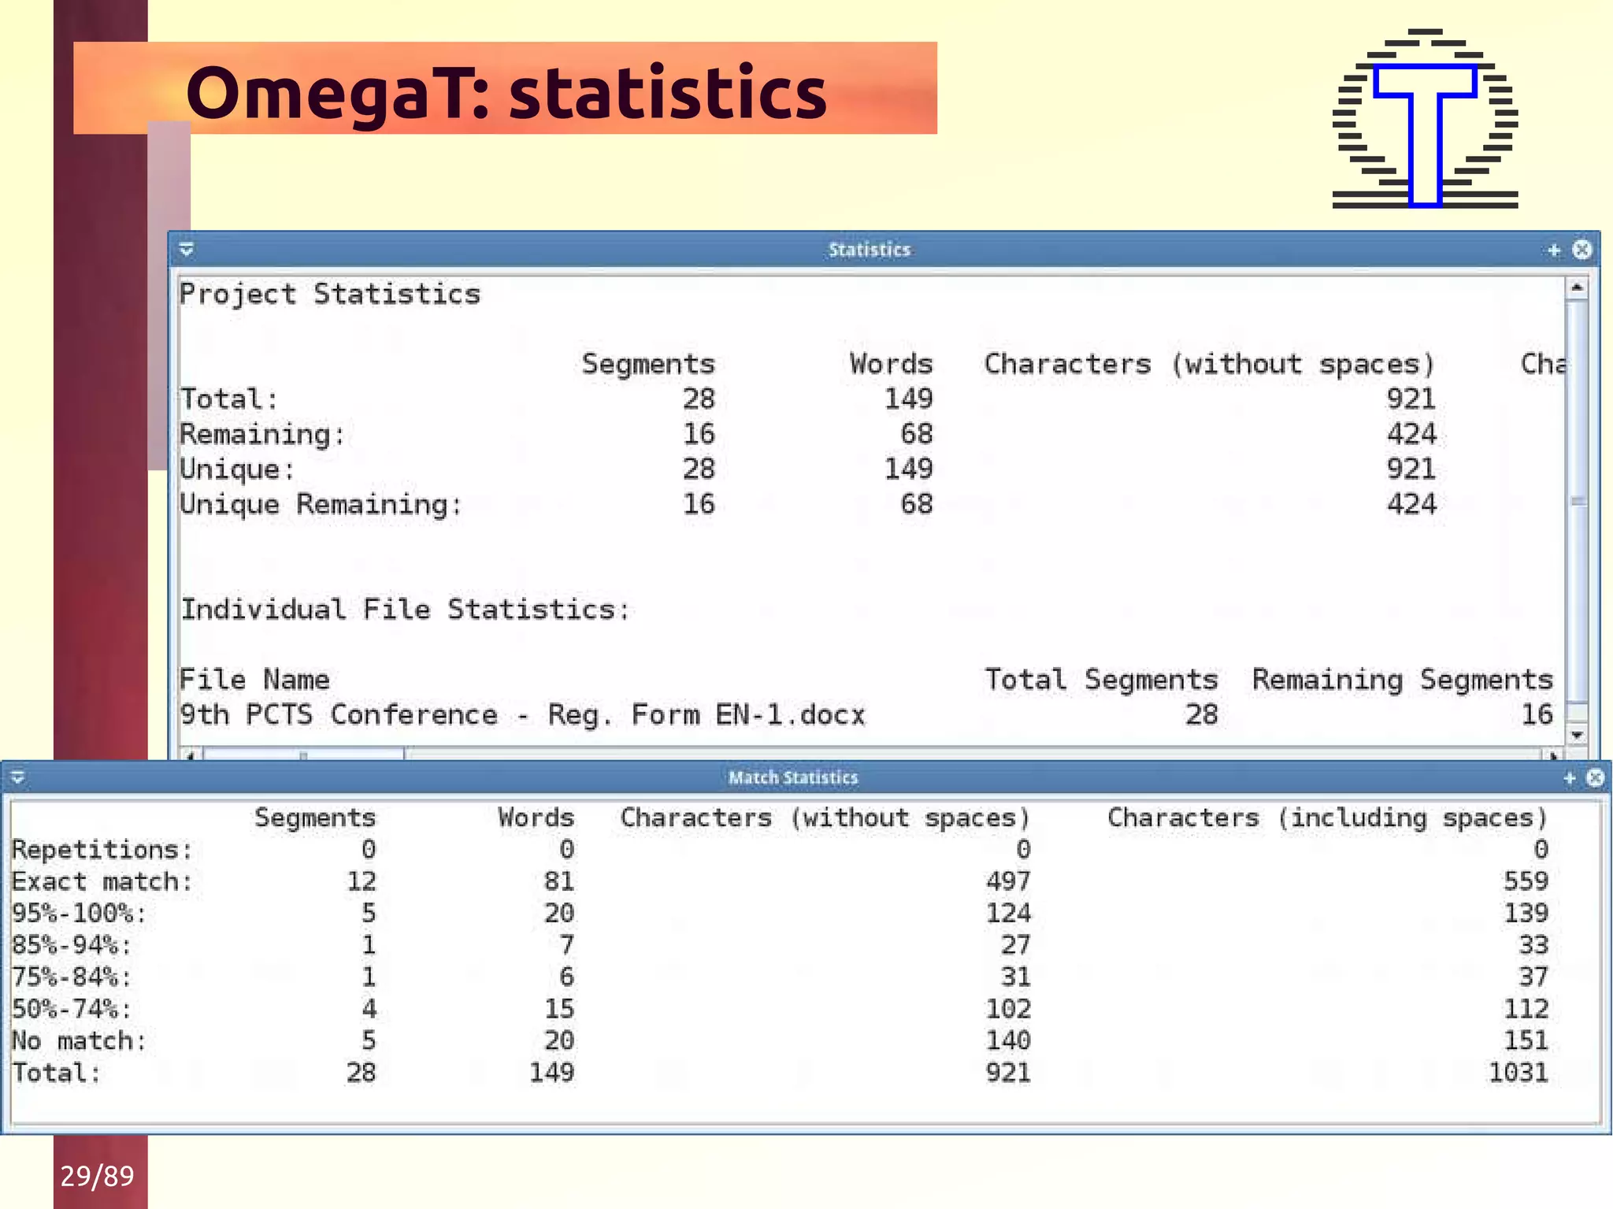Click the 'Exact match:' row label

(x=102, y=881)
